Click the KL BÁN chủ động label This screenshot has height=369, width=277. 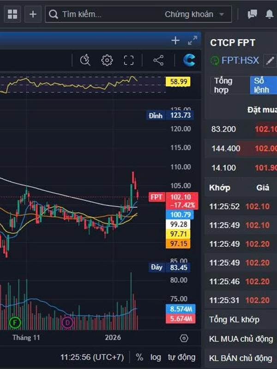coord(241,358)
